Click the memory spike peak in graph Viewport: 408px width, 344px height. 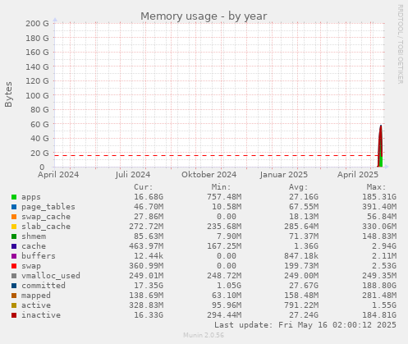point(381,126)
